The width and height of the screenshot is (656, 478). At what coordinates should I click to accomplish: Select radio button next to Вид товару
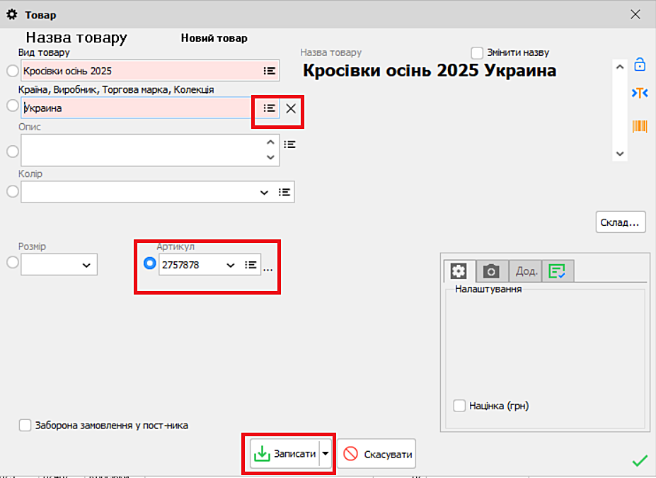click(11, 71)
